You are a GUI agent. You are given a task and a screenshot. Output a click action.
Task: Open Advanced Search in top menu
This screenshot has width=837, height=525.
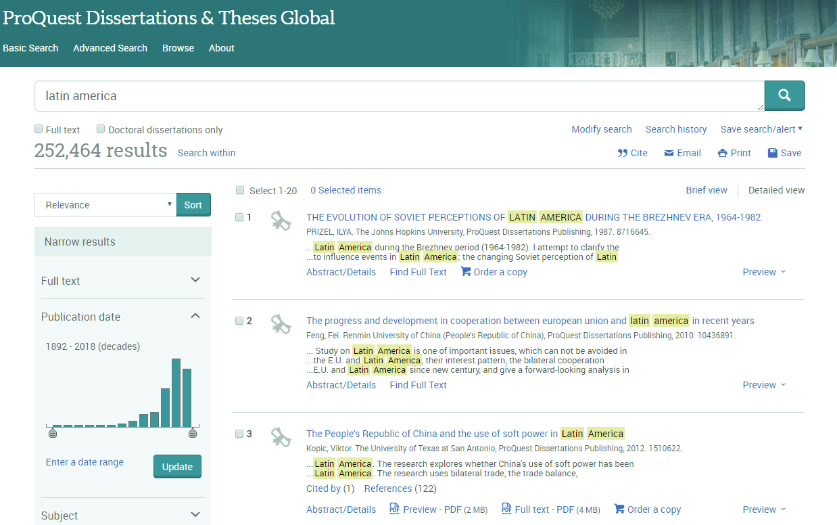pyautogui.click(x=110, y=48)
